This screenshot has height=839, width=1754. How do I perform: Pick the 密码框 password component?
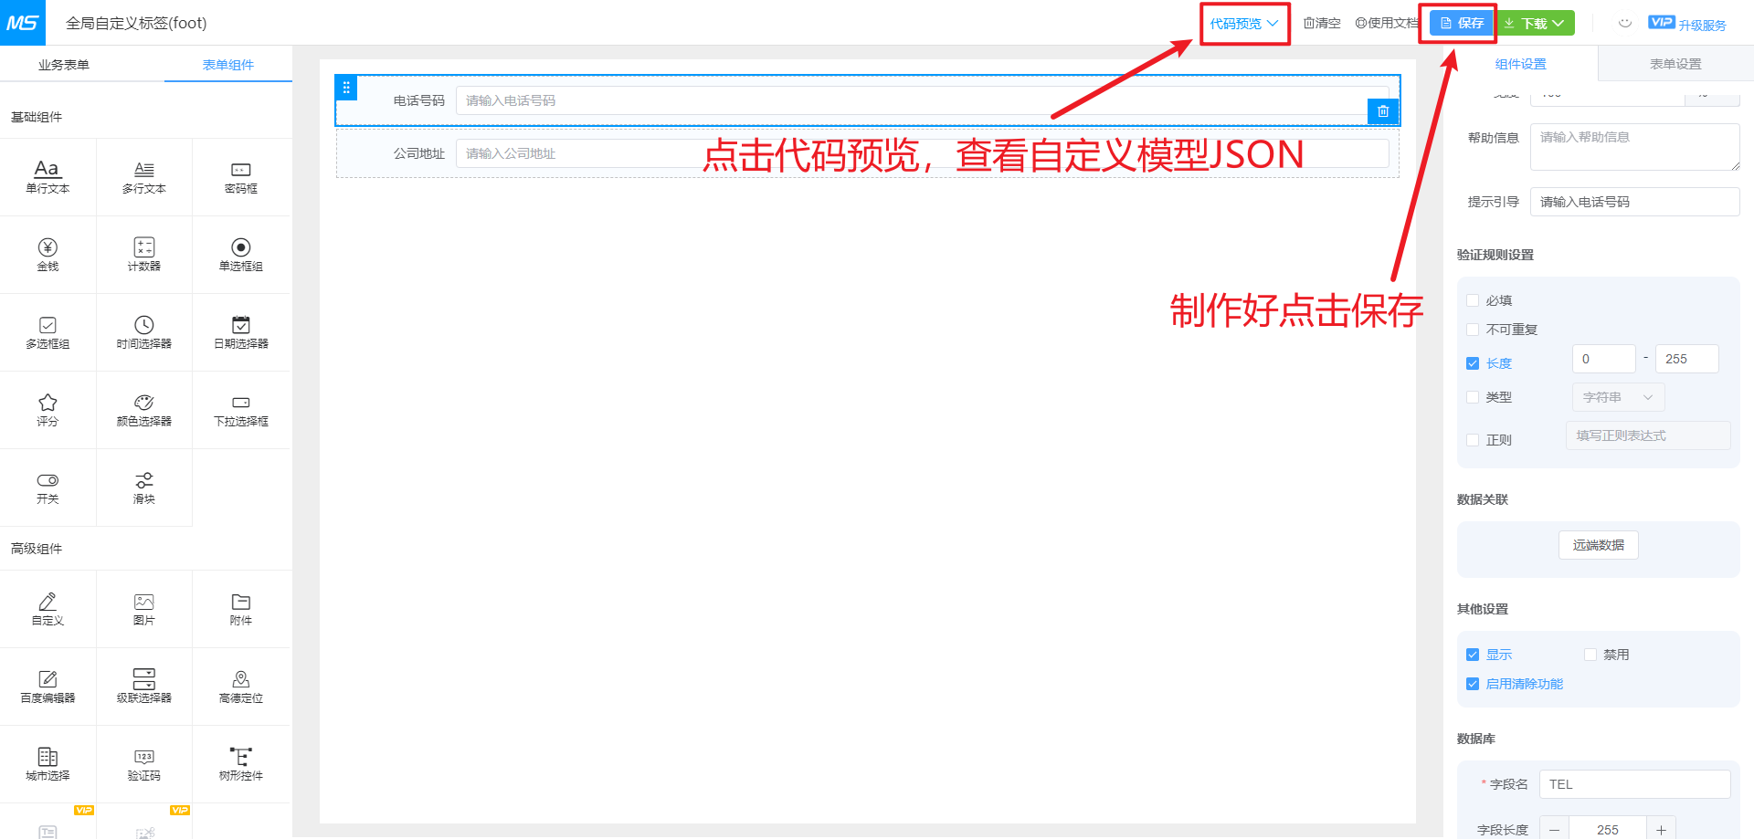click(241, 176)
